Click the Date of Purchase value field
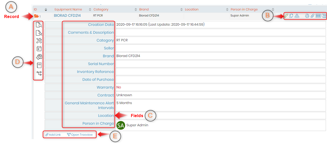This screenshot has height=143, width=327. pyautogui.click(x=221, y=79)
